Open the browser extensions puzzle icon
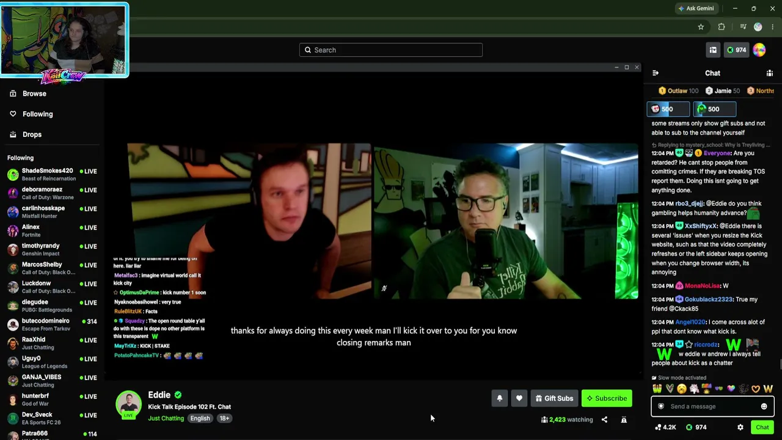782x440 pixels. 722,27
